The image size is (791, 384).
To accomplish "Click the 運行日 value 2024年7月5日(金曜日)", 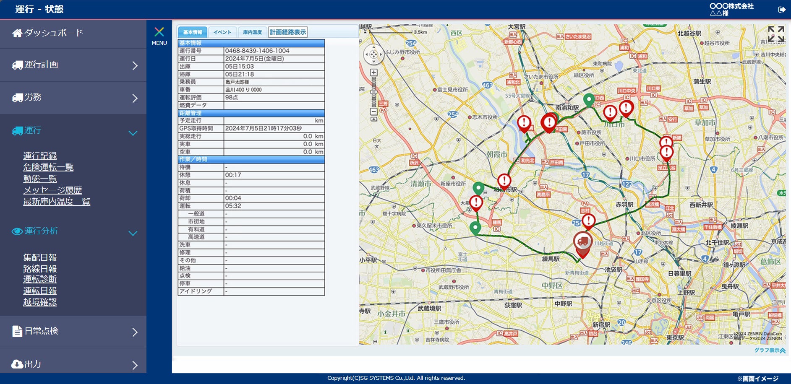I will [x=254, y=59].
